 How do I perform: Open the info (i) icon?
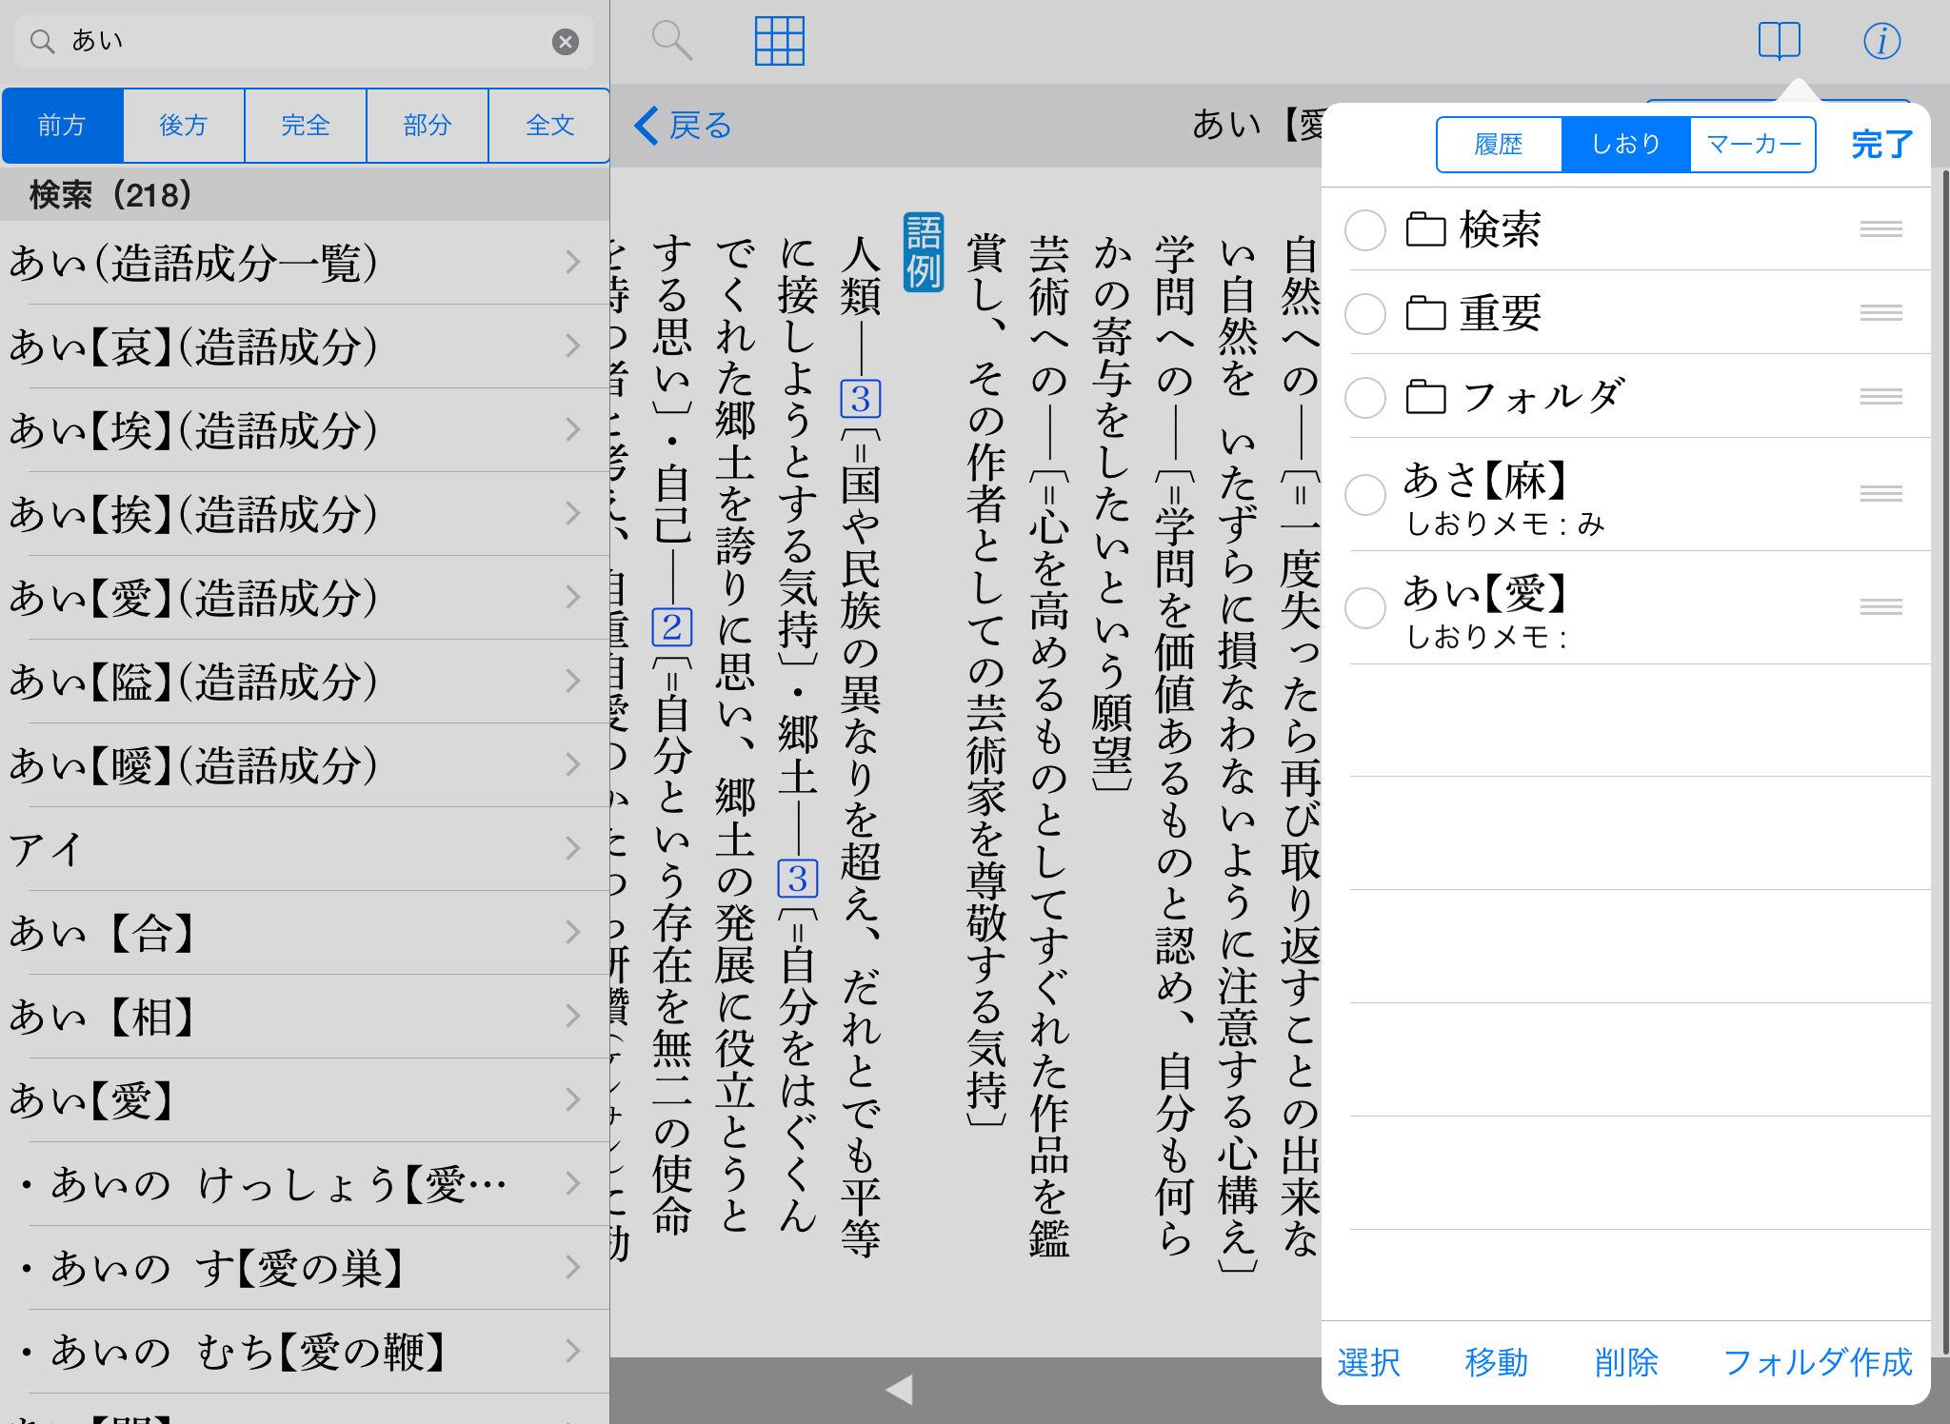[x=1881, y=41]
